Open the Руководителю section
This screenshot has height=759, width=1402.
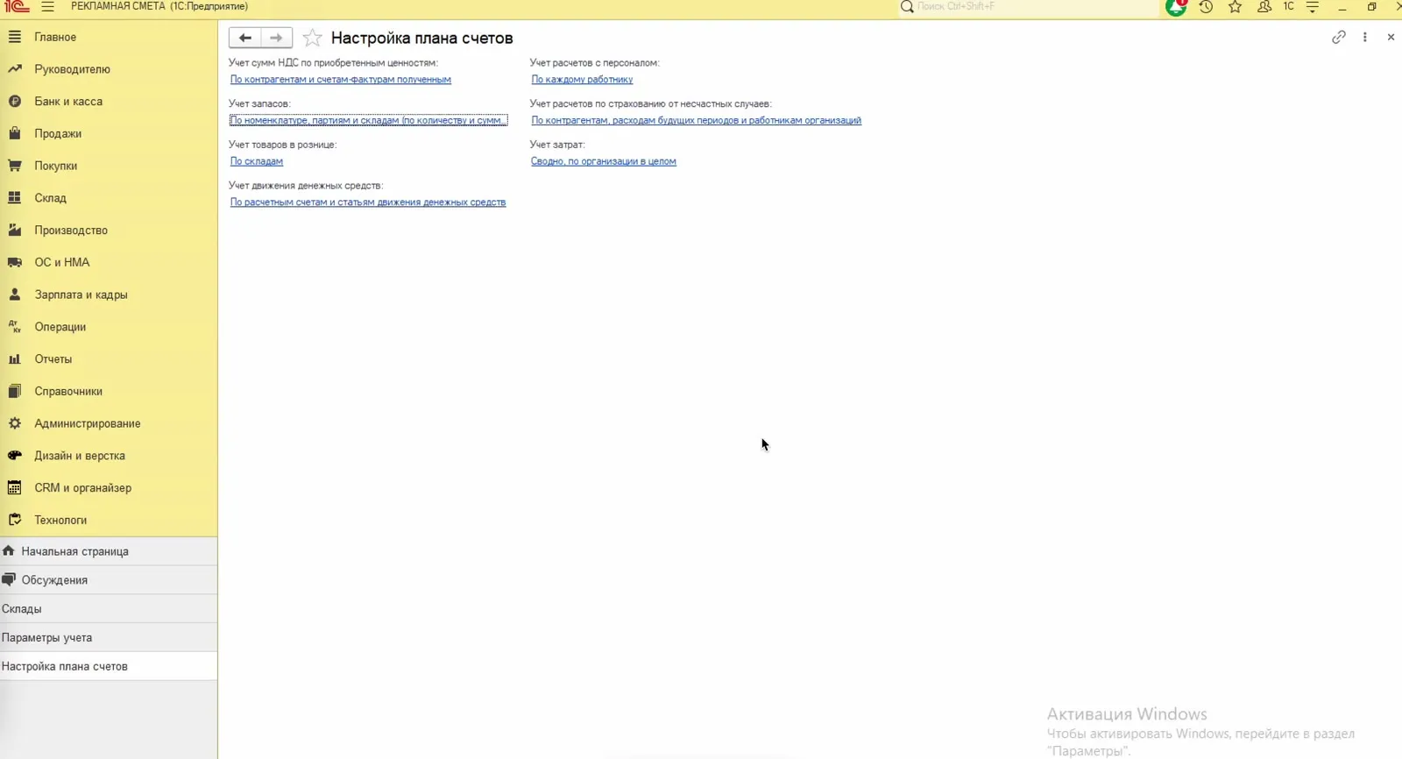tap(109, 69)
